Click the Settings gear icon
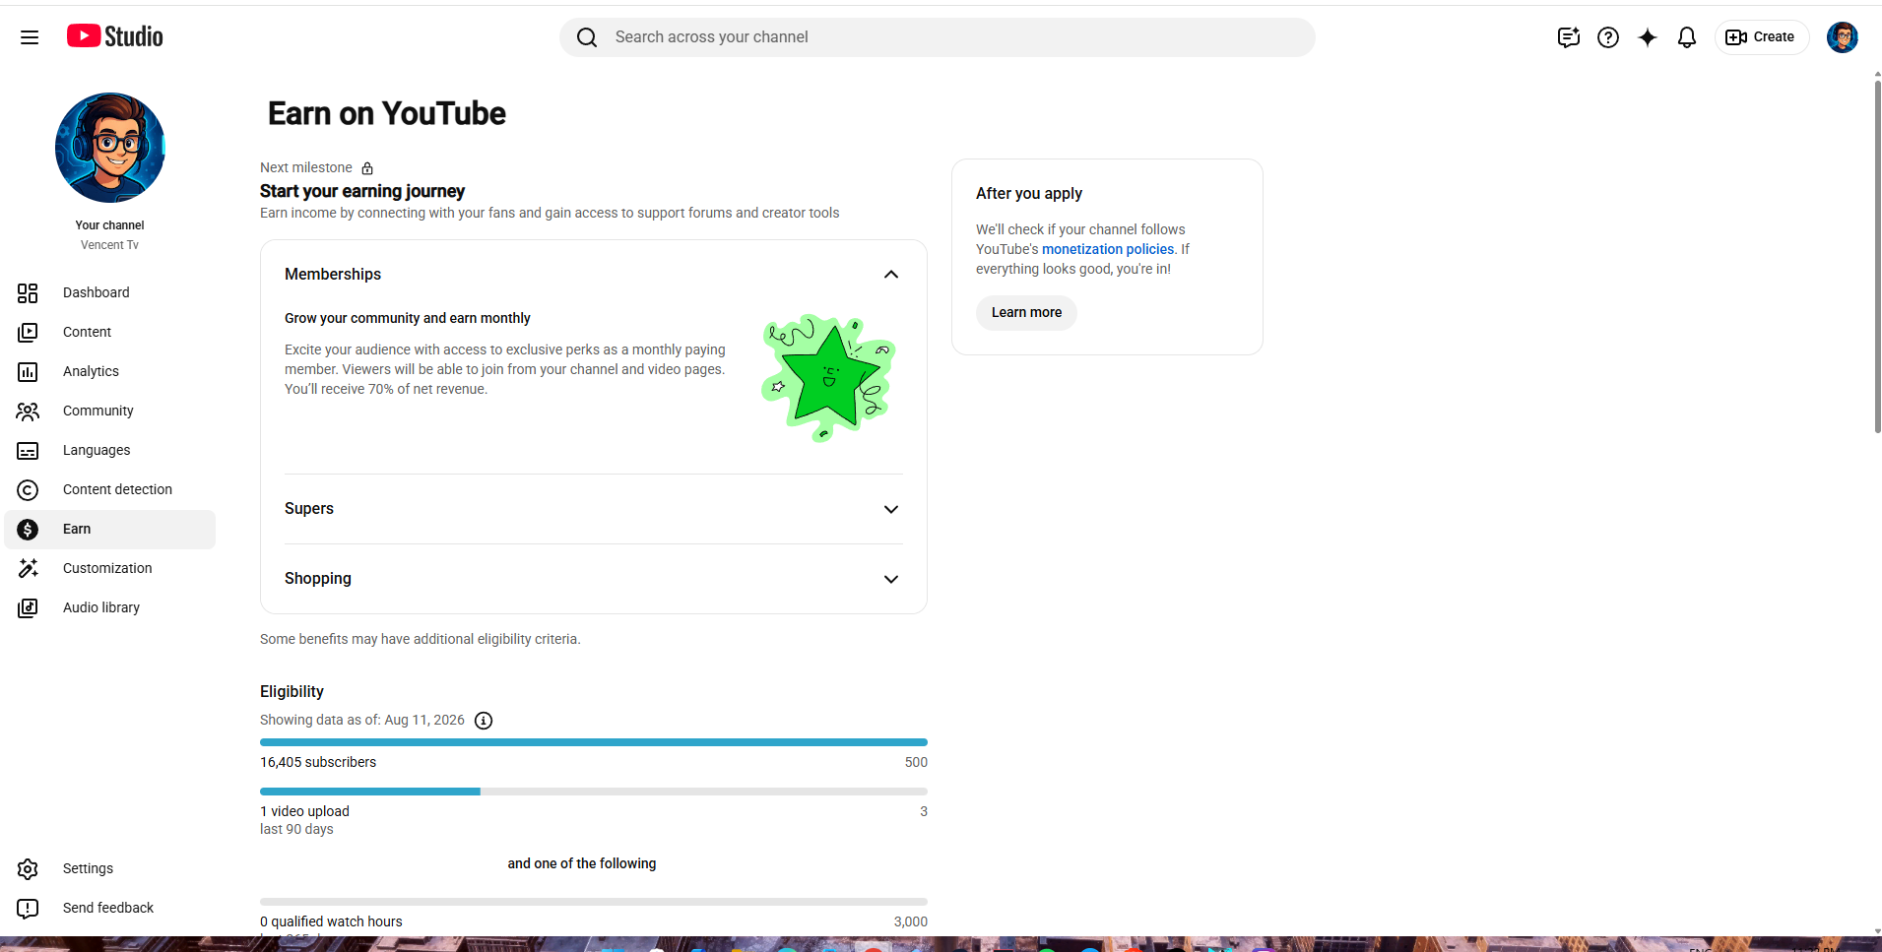Viewport: 1882px width, 952px height. 28,869
